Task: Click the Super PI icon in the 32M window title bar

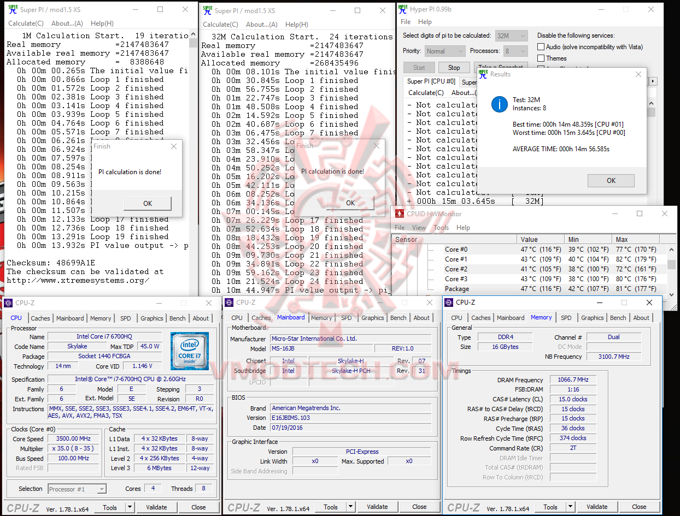Action: (x=207, y=10)
